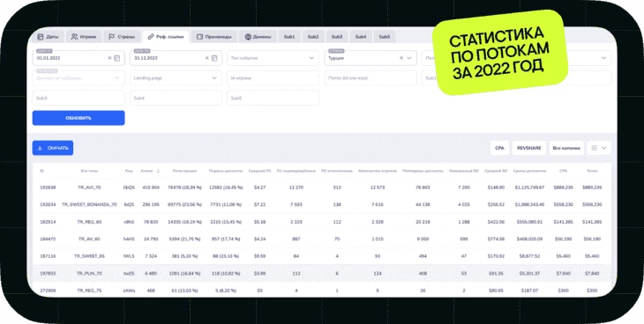Click the Обновить button

(79, 118)
